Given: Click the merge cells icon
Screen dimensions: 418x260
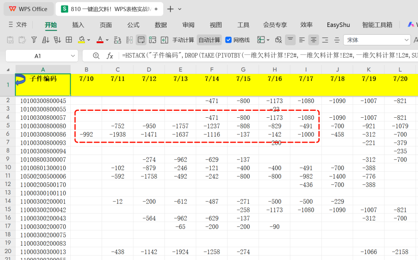Looking at the screenshot, I should pyautogui.click(x=153, y=40).
